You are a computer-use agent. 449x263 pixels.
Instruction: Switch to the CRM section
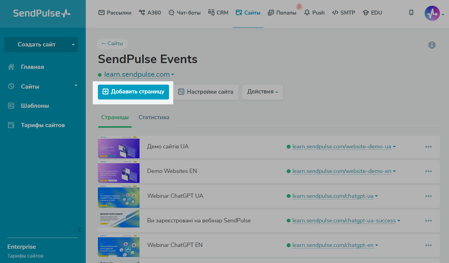(218, 13)
